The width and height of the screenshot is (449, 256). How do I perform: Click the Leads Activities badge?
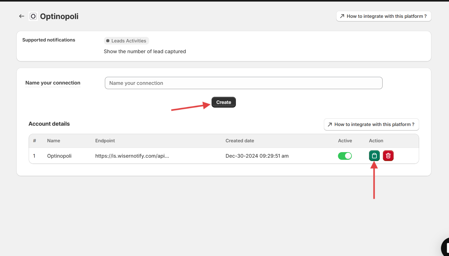pyautogui.click(x=126, y=41)
